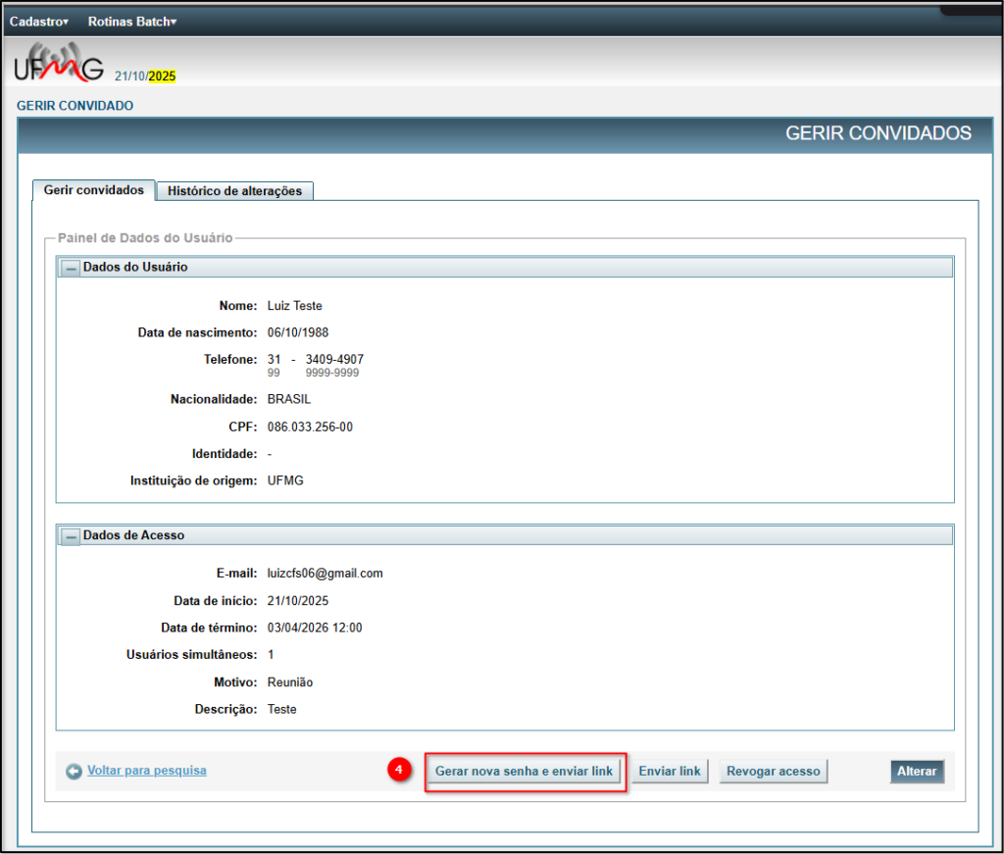Viewport: 1004px width, 854px height.
Task: Click the name value Luiz Teste
Action: click(294, 306)
